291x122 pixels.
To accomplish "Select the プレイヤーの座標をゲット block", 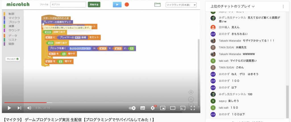I will [x=57, y=22].
